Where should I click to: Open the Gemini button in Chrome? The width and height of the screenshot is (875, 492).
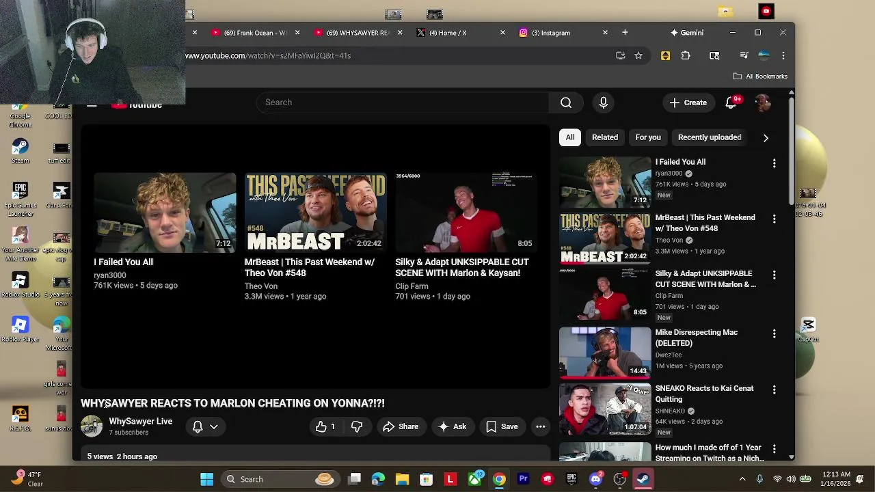click(x=687, y=33)
